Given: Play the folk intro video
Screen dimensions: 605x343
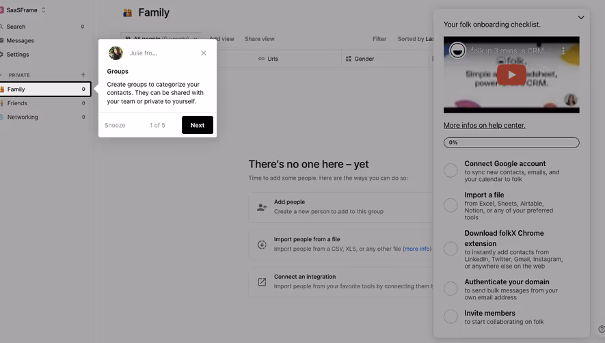Looking at the screenshot, I should pyautogui.click(x=511, y=75).
